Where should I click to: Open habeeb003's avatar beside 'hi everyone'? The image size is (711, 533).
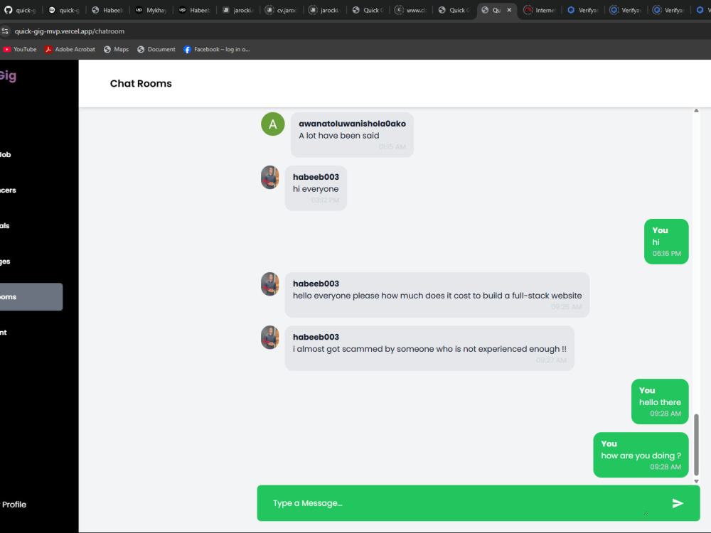[269, 177]
